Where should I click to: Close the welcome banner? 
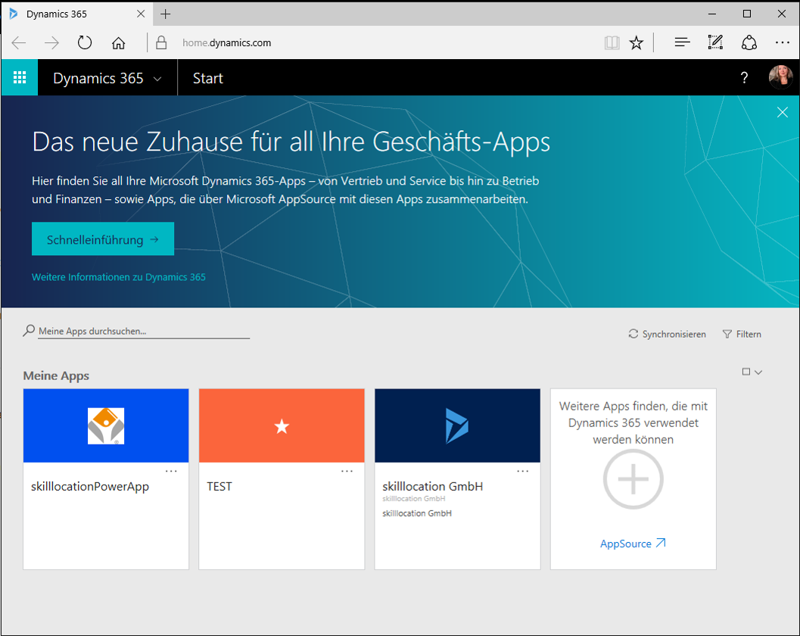coord(782,112)
